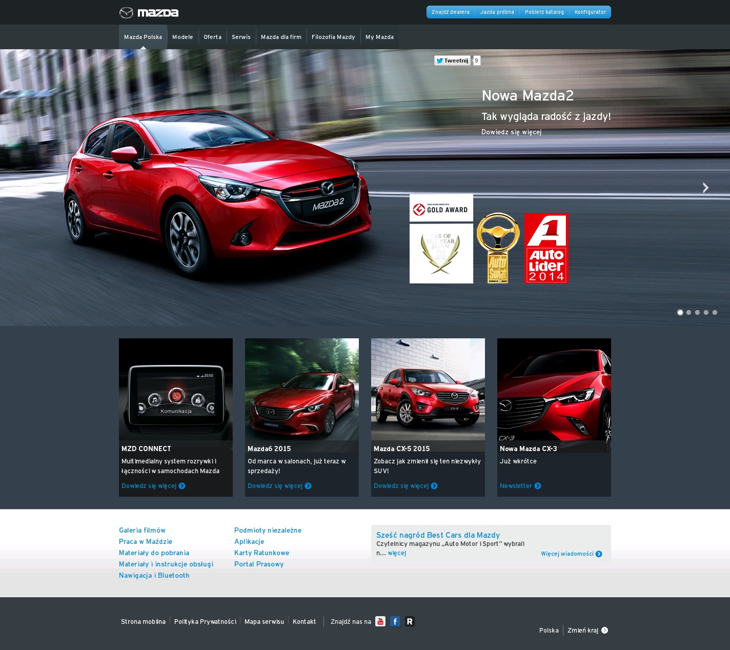Image resolution: width=730 pixels, height=650 pixels.
Task: Click the Mazda6 2015 thumbnail image
Action: tap(302, 389)
